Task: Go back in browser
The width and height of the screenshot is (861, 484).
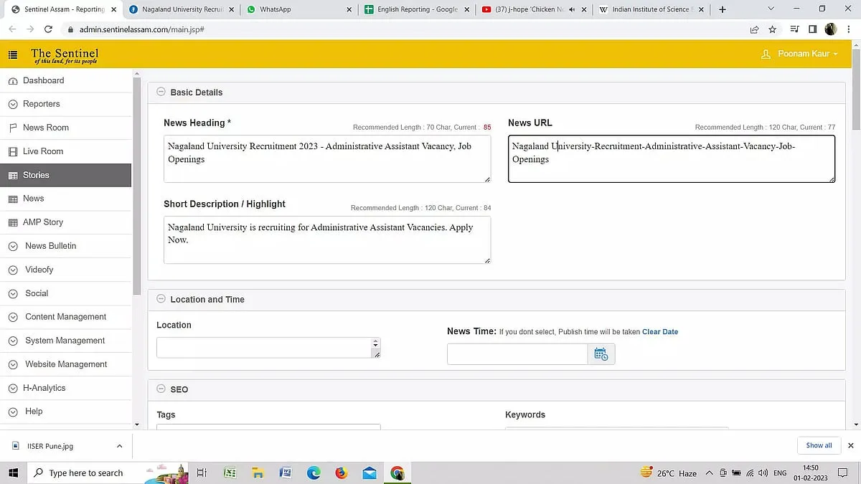Action: point(12,29)
